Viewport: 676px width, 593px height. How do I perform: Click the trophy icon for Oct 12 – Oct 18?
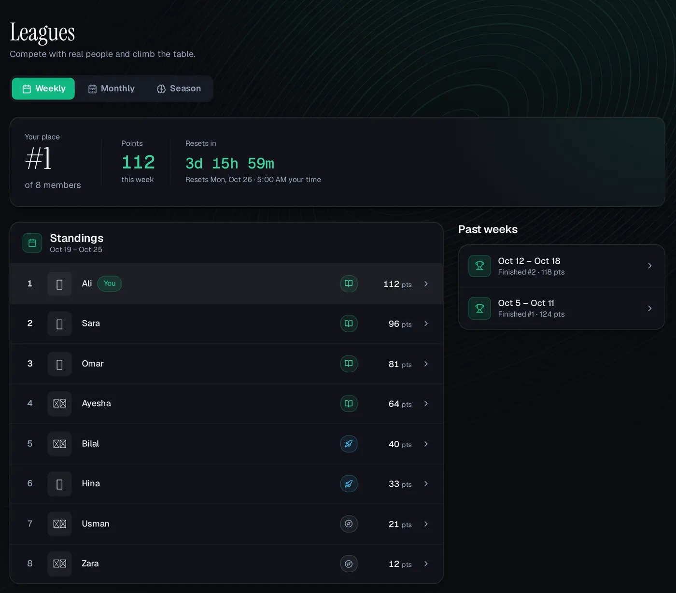(479, 266)
